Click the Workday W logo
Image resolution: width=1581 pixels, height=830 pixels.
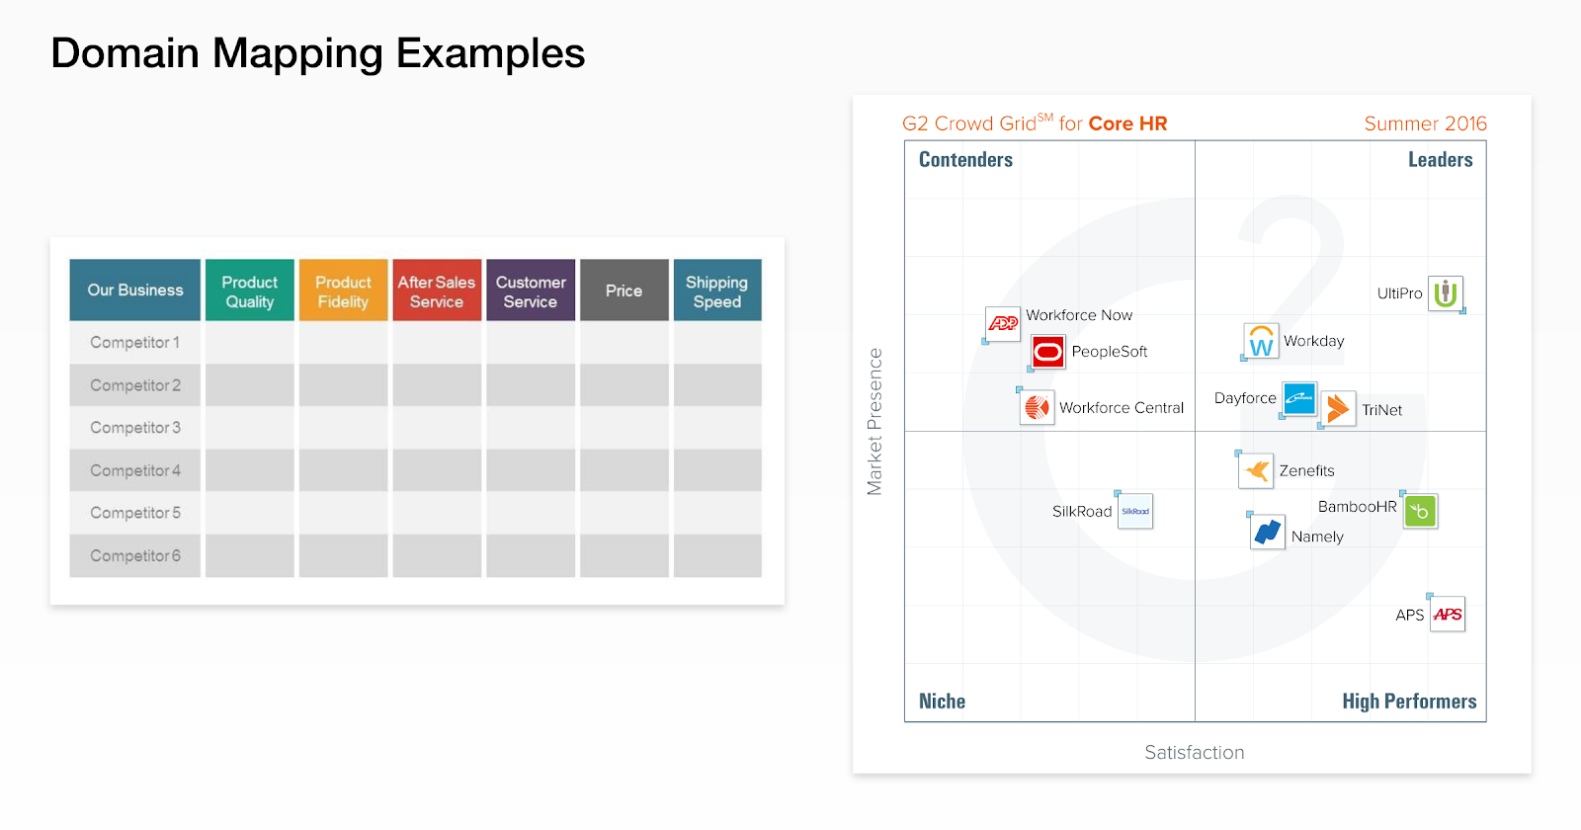1261,342
